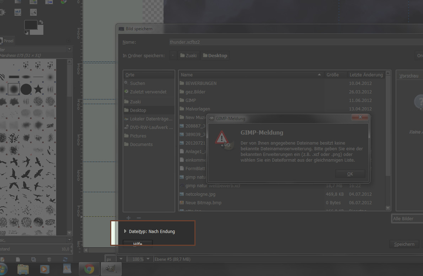
Task: Open the Pinsel dock tab configuration menu
Action: tap(68, 41)
